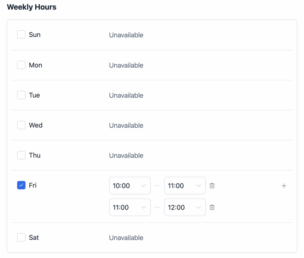This screenshot has width=304, height=258.
Task: Add a new Friday time interval
Action: [284, 186]
